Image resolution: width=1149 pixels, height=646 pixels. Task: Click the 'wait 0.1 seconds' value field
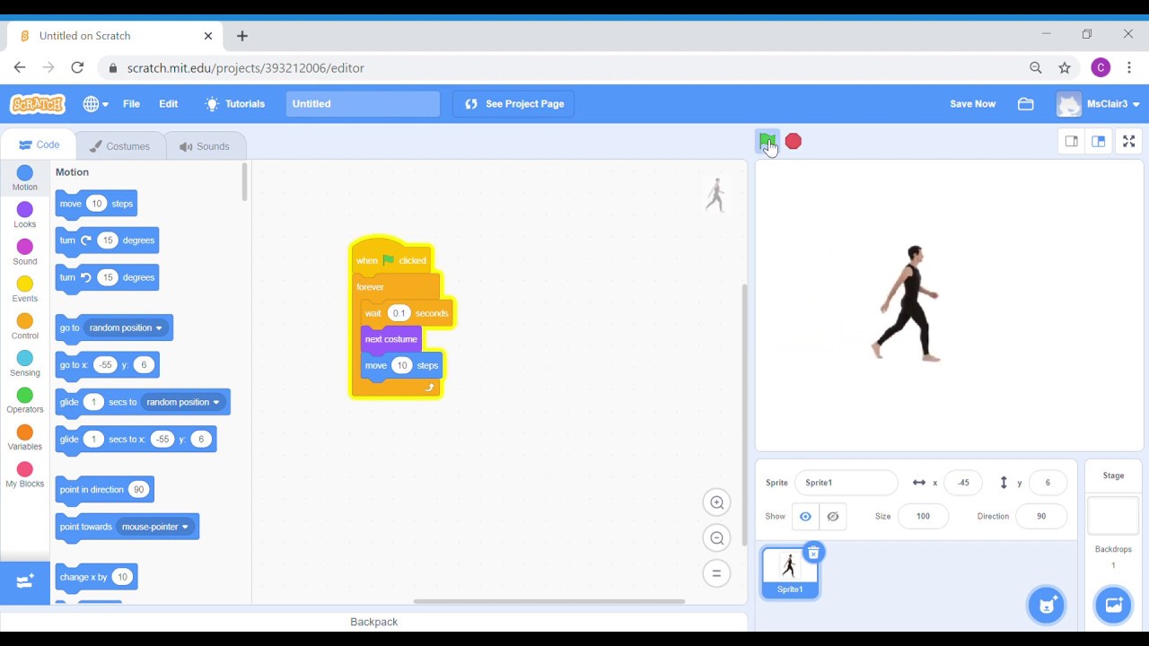pos(399,313)
